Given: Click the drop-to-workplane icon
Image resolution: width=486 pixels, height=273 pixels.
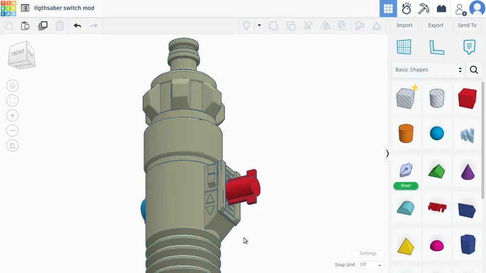Looking at the screenshot, I should click(x=377, y=26).
